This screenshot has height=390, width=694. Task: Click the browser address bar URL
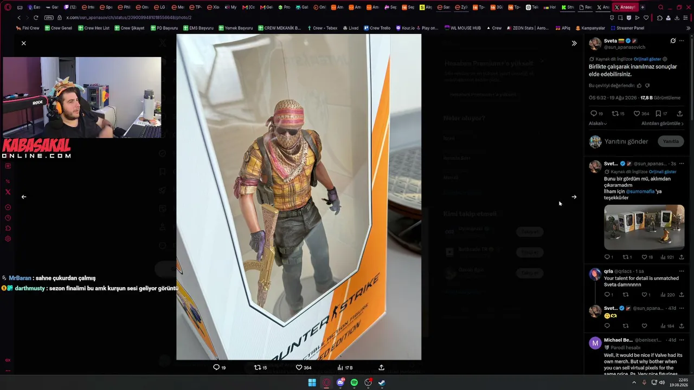(128, 18)
